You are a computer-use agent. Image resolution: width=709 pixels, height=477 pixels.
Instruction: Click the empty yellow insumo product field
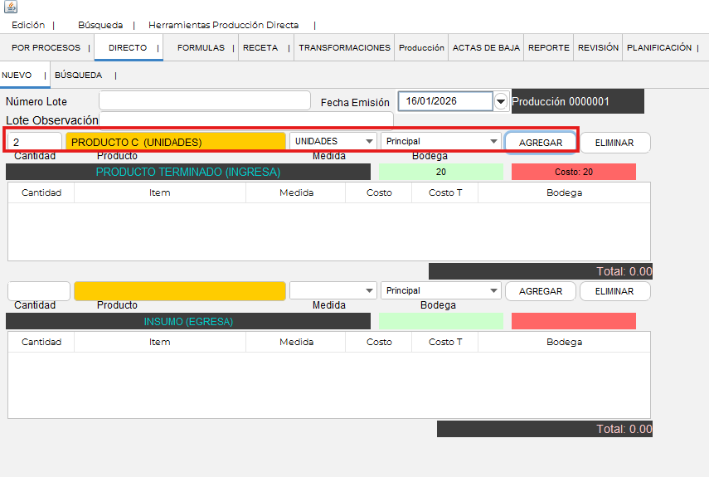tap(179, 291)
